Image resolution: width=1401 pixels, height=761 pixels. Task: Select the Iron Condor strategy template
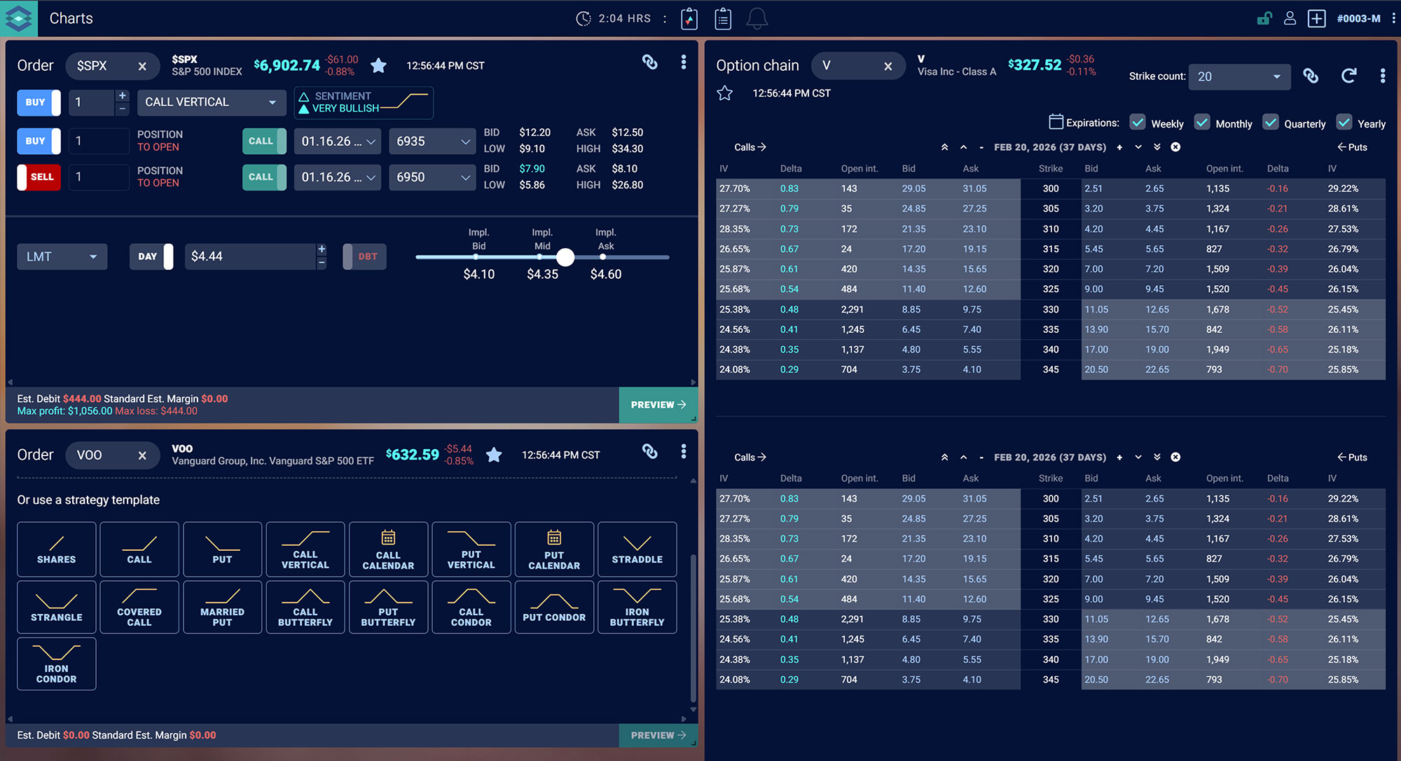pyautogui.click(x=56, y=664)
